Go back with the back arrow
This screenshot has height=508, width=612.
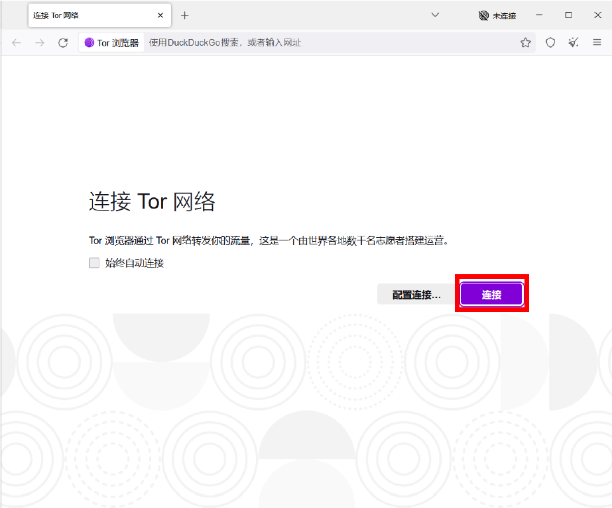click(x=17, y=42)
